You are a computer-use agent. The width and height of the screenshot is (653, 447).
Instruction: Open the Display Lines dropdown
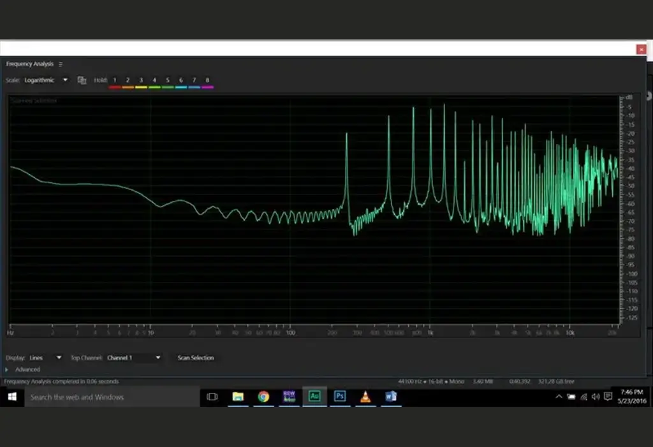point(45,358)
